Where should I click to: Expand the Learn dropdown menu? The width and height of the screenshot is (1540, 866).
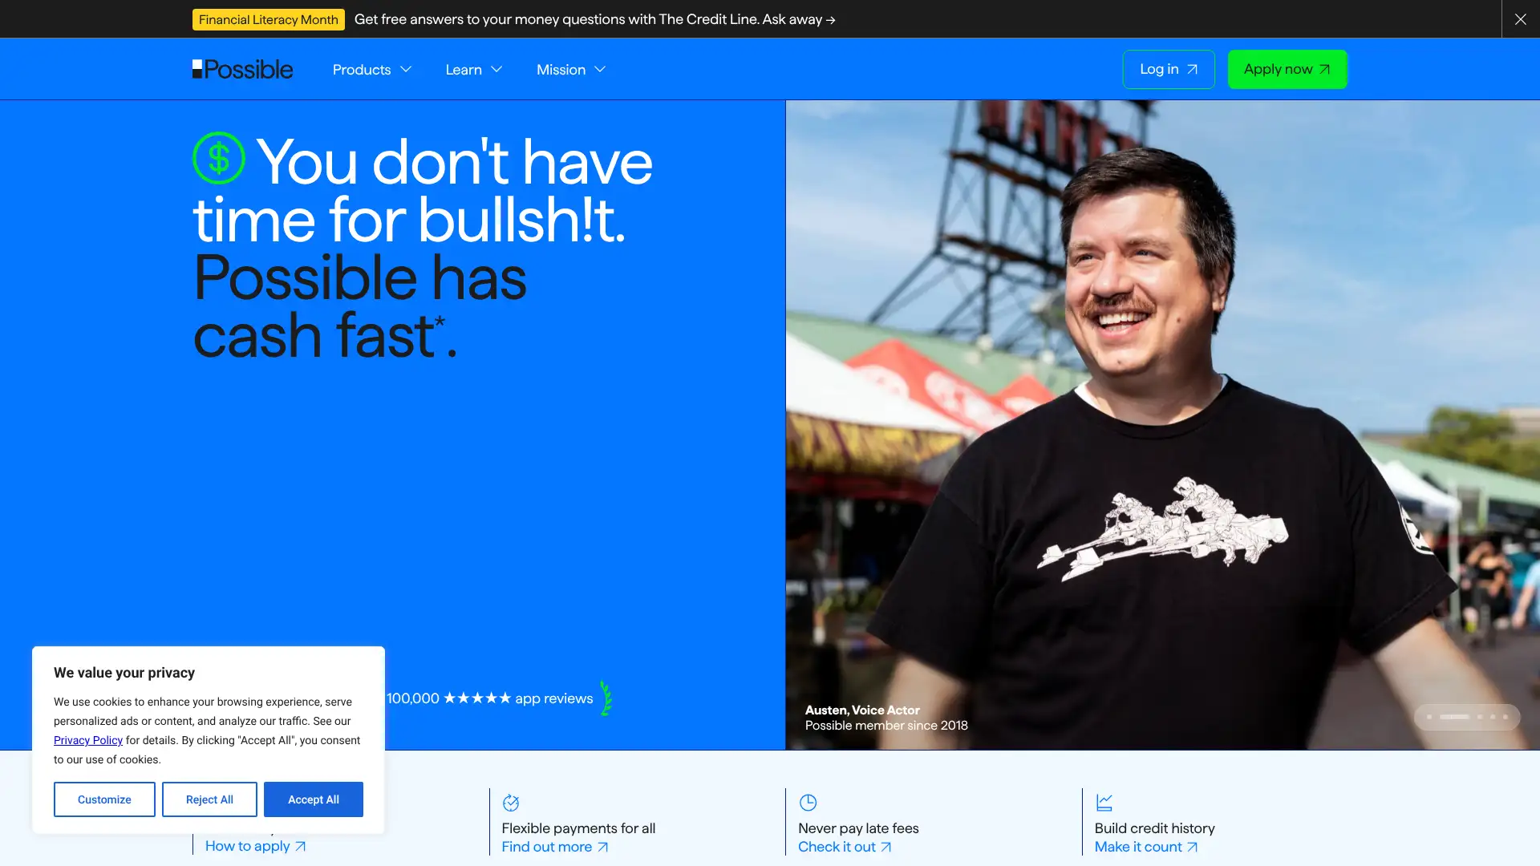474,70
